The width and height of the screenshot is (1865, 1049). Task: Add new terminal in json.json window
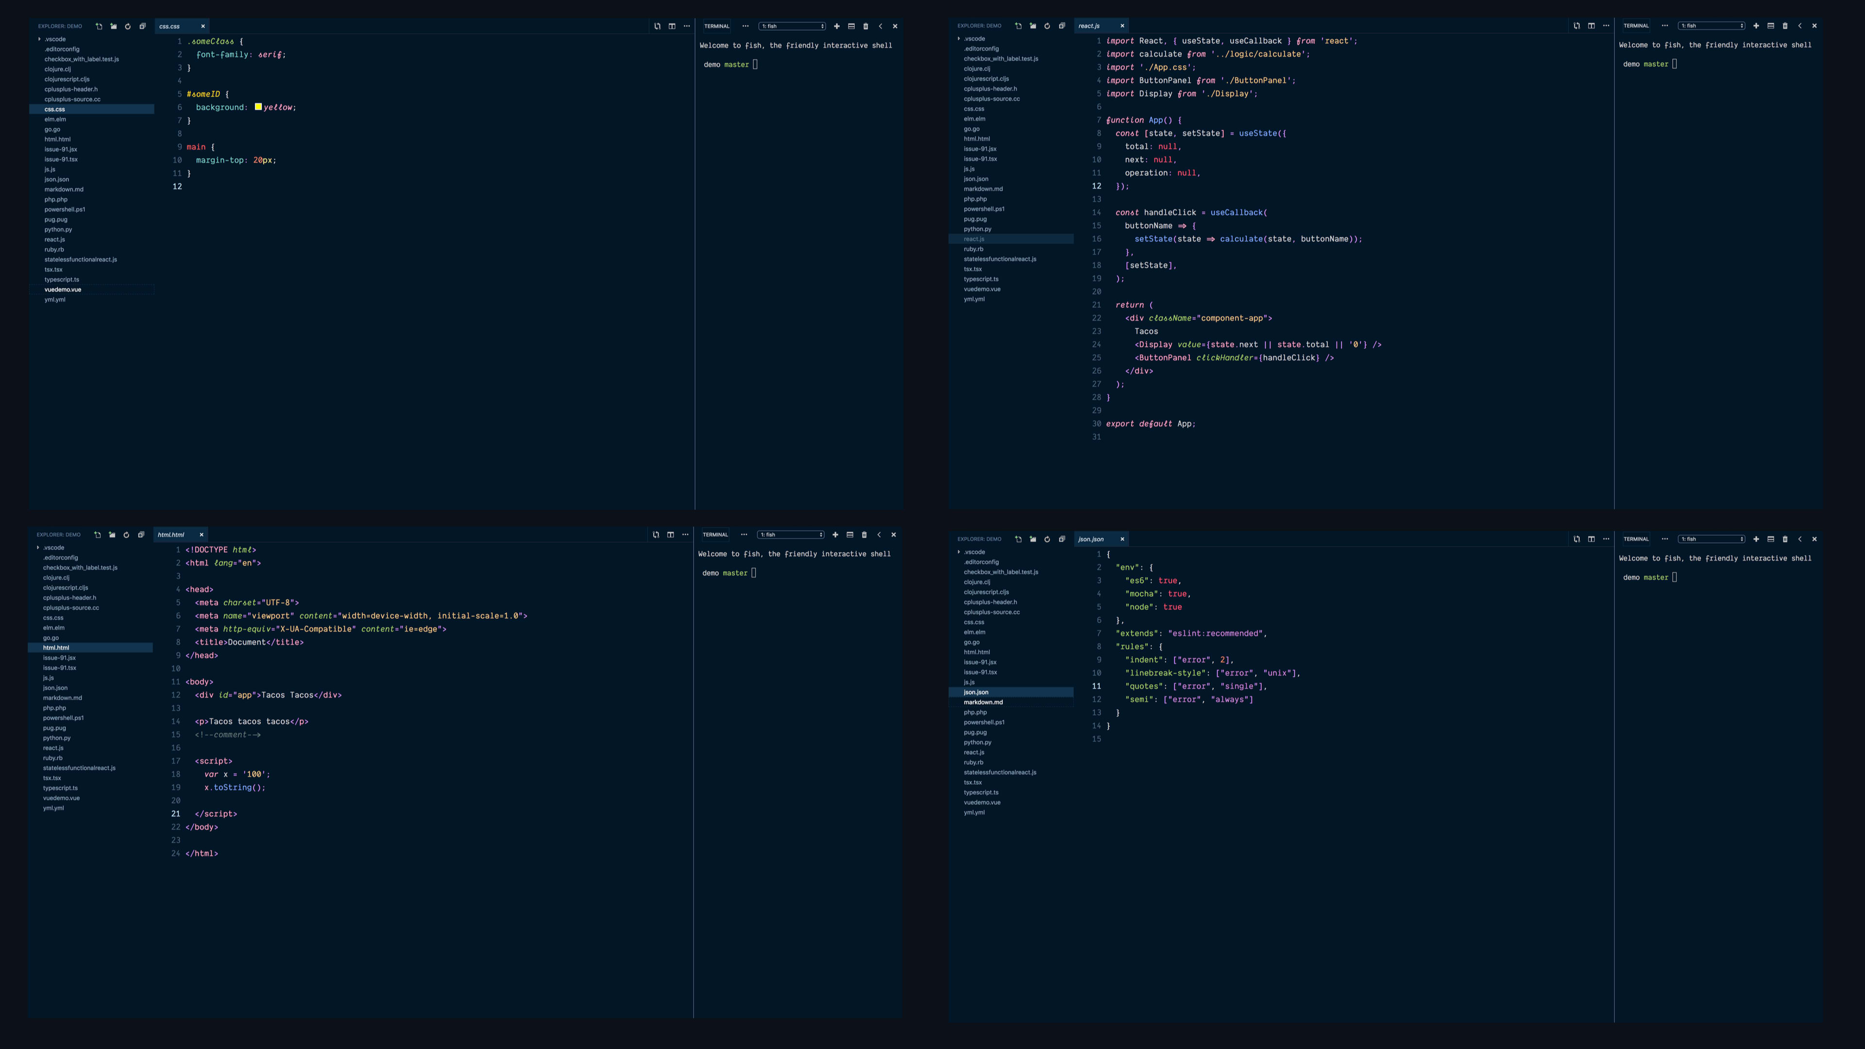1756,540
